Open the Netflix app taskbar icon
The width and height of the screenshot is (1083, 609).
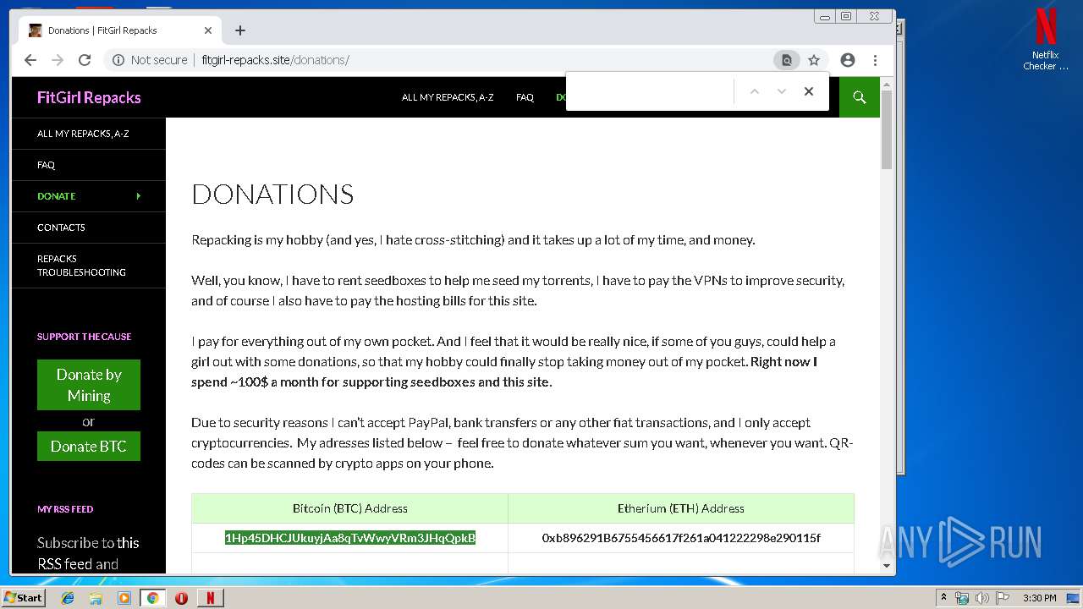point(210,598)
